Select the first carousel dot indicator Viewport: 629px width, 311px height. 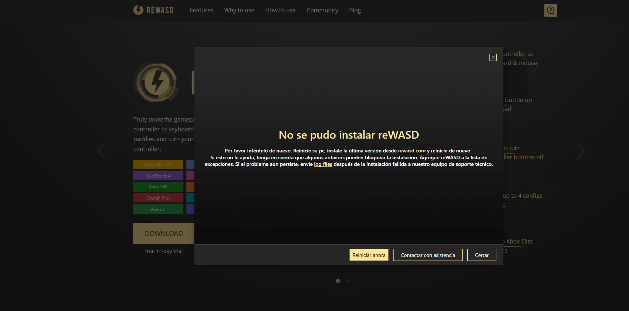(x=338, y=281)
